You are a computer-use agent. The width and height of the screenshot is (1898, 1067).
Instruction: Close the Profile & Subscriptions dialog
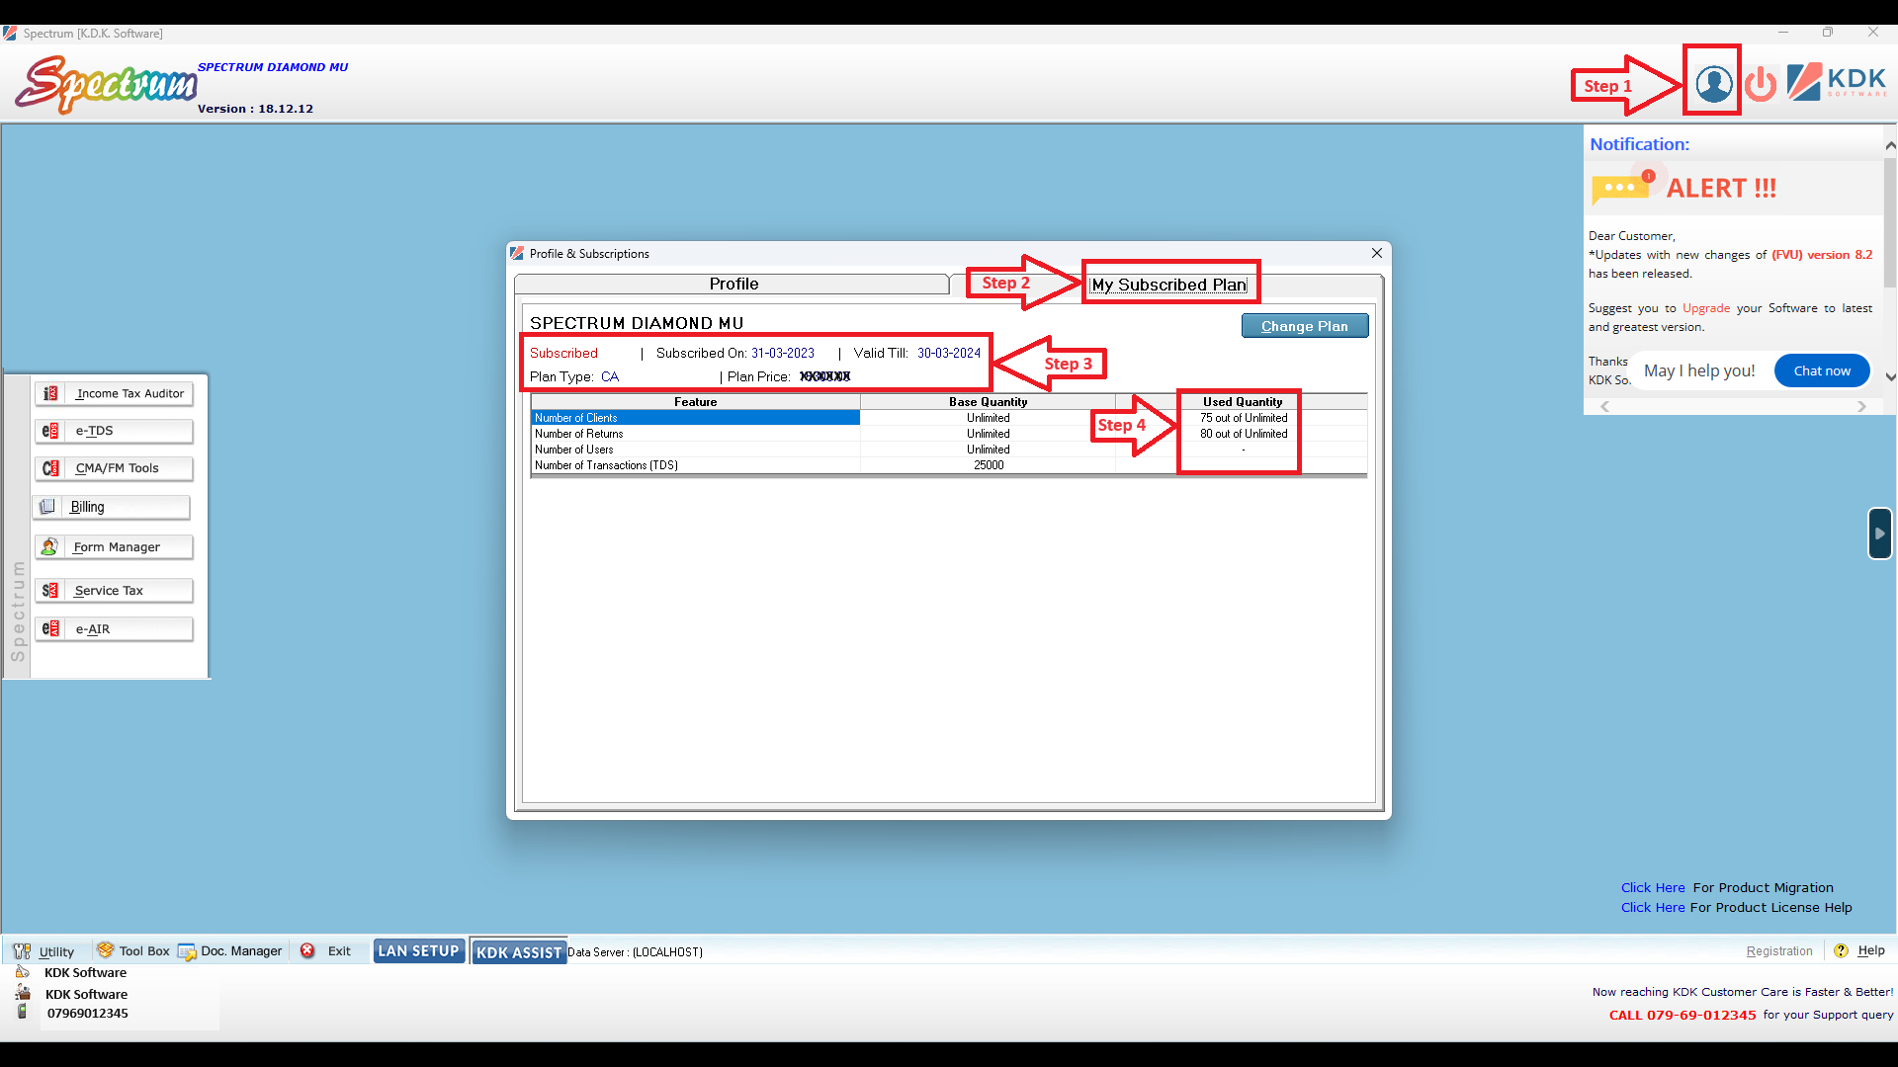click(1376, 254)
